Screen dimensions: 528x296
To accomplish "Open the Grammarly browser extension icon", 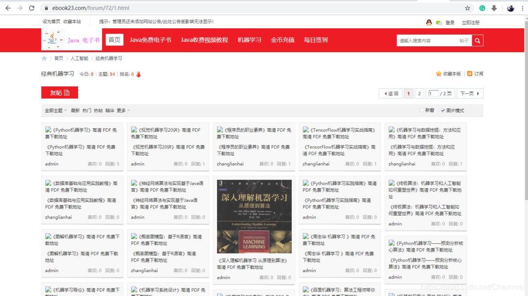I will (483, 8).
